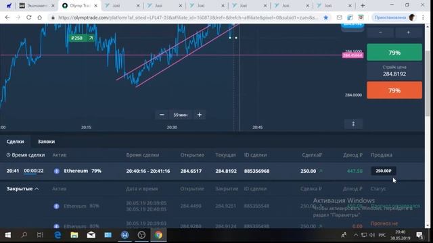Select the Ethereum 79% open deal row
433x243 pixels.
(212, 171)
